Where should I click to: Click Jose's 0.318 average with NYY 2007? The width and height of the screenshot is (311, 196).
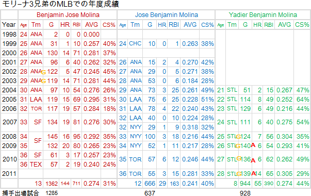pyautogui.click(x=190, y=127)
